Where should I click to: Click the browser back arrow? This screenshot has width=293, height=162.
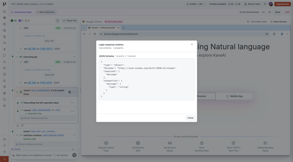click(x=84, y=34)
